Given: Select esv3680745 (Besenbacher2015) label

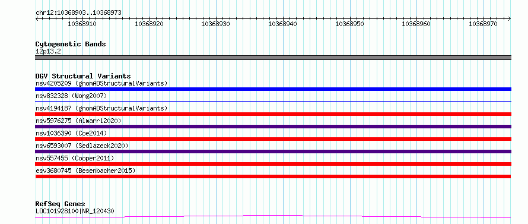Looking at the screenshot, I should pyautogui.click(x=85, y=171).
